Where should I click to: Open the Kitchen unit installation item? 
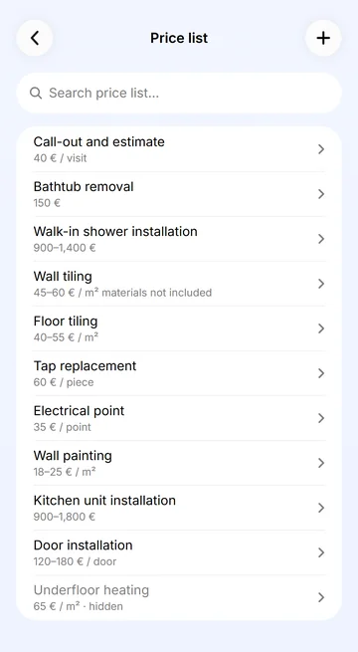coord(179,508)
